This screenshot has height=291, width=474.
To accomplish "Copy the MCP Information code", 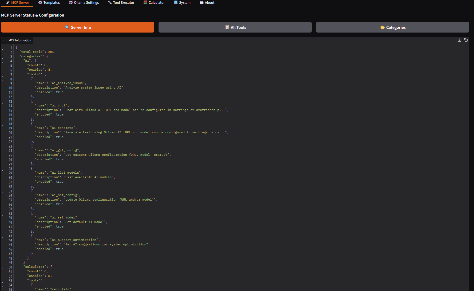I will click(x=466, y=40).
